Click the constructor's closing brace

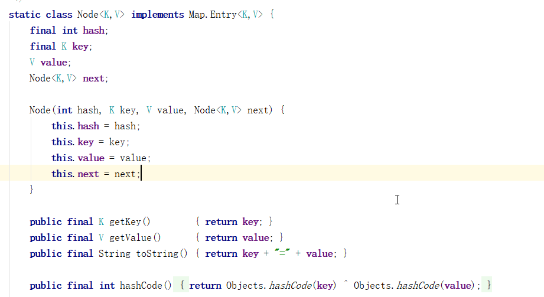point(31,189)
